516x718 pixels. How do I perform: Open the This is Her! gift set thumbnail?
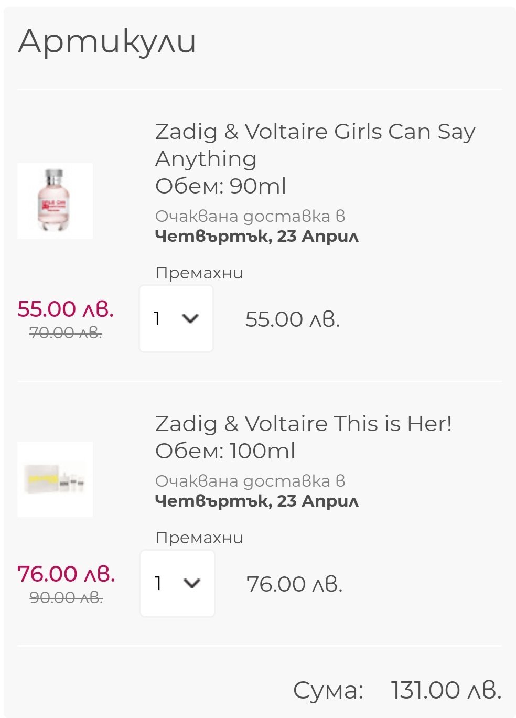coord(55,479)
